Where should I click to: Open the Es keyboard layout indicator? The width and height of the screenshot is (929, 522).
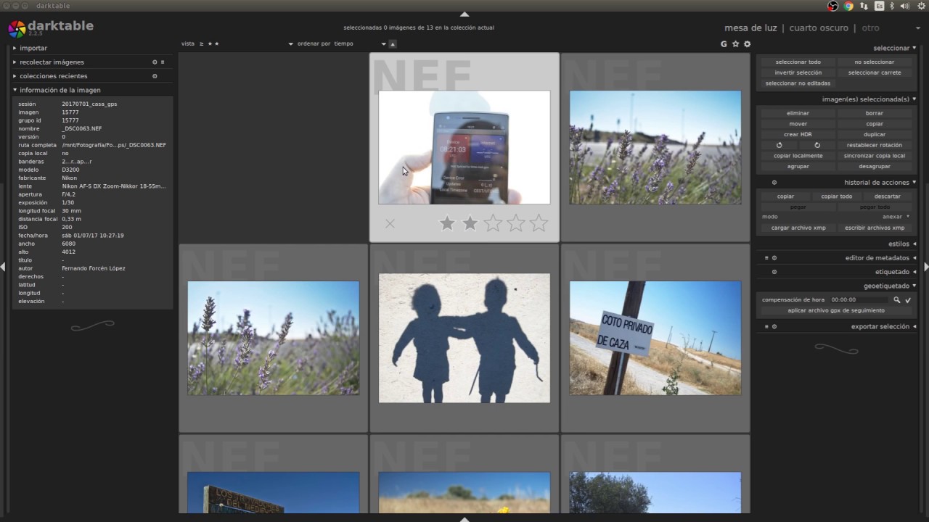[x=879, y=6]
